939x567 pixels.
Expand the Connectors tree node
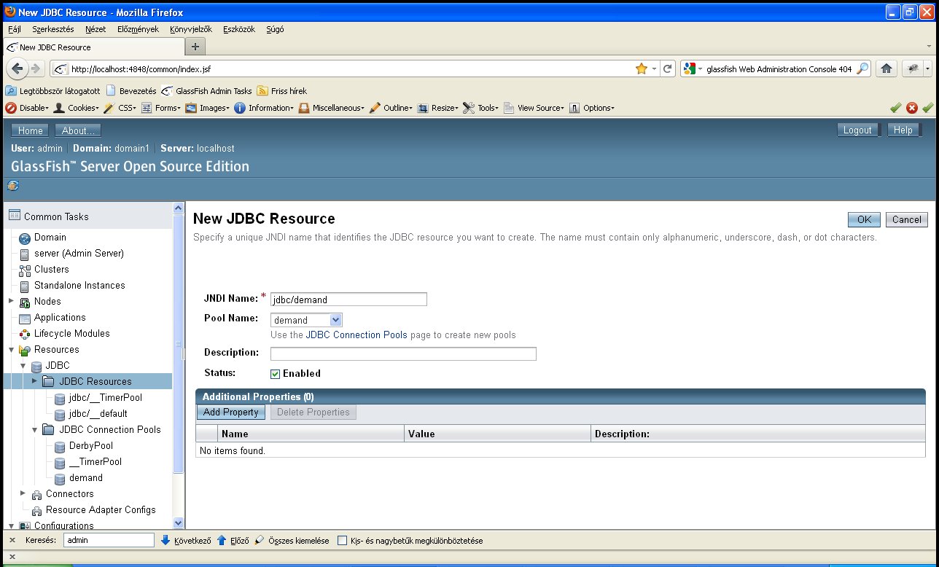pos(23,493)
